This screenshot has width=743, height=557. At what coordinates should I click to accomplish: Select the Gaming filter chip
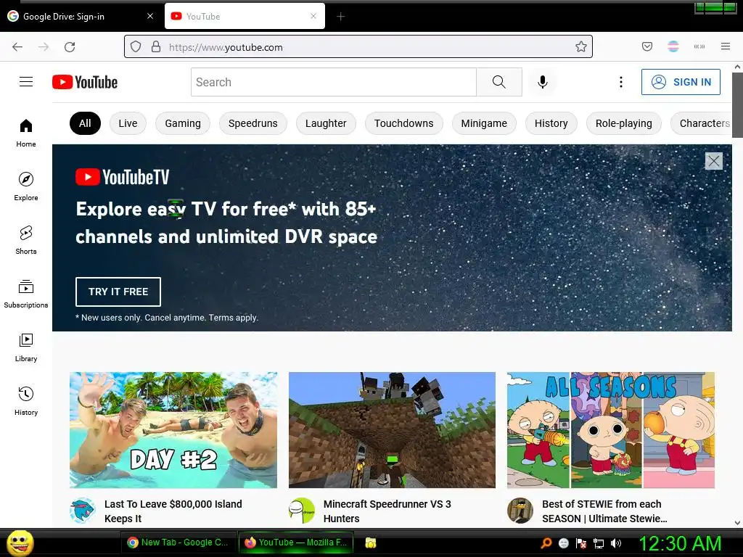point(183,123)
